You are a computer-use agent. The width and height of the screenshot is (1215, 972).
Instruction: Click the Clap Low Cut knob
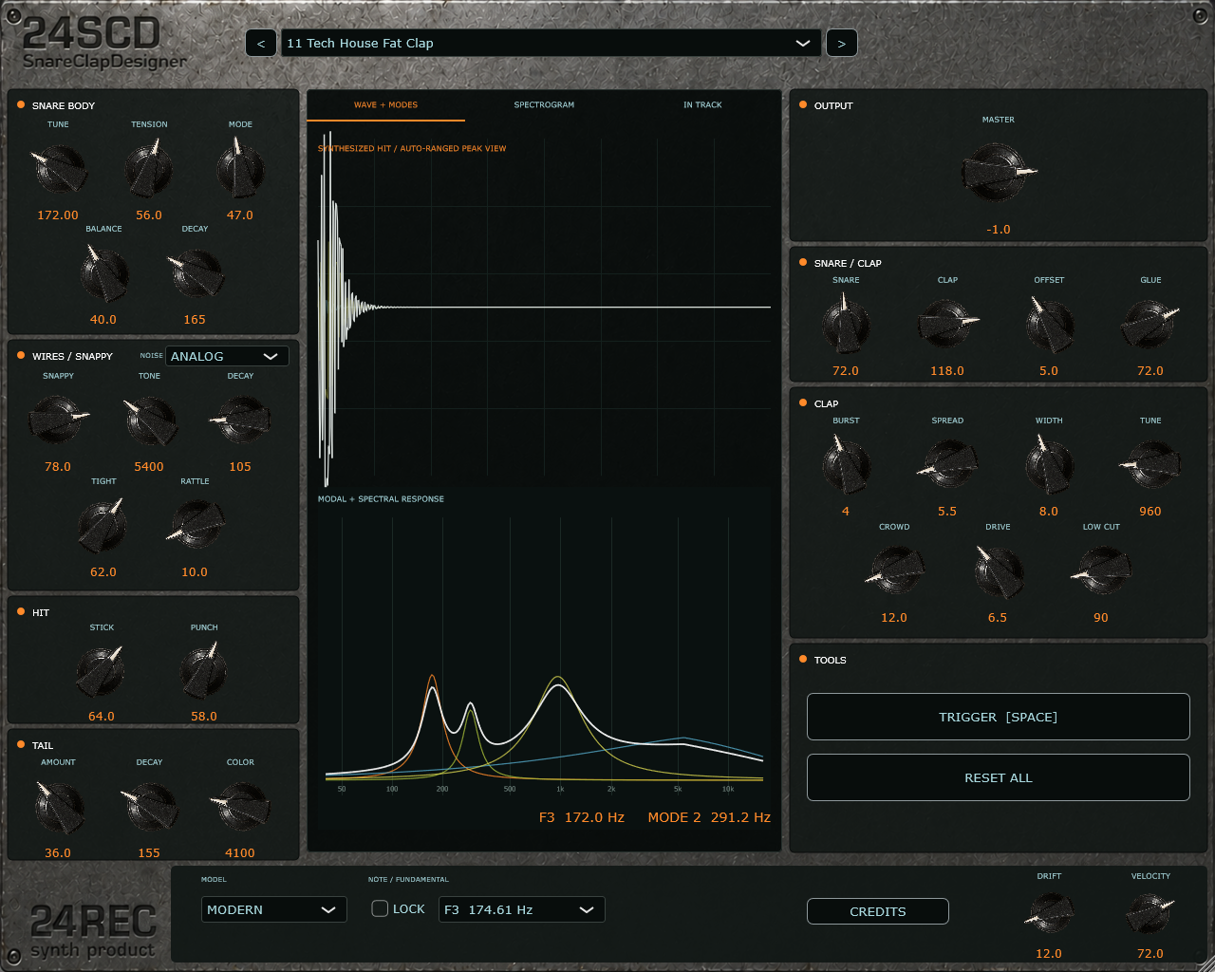[1101, 571]
